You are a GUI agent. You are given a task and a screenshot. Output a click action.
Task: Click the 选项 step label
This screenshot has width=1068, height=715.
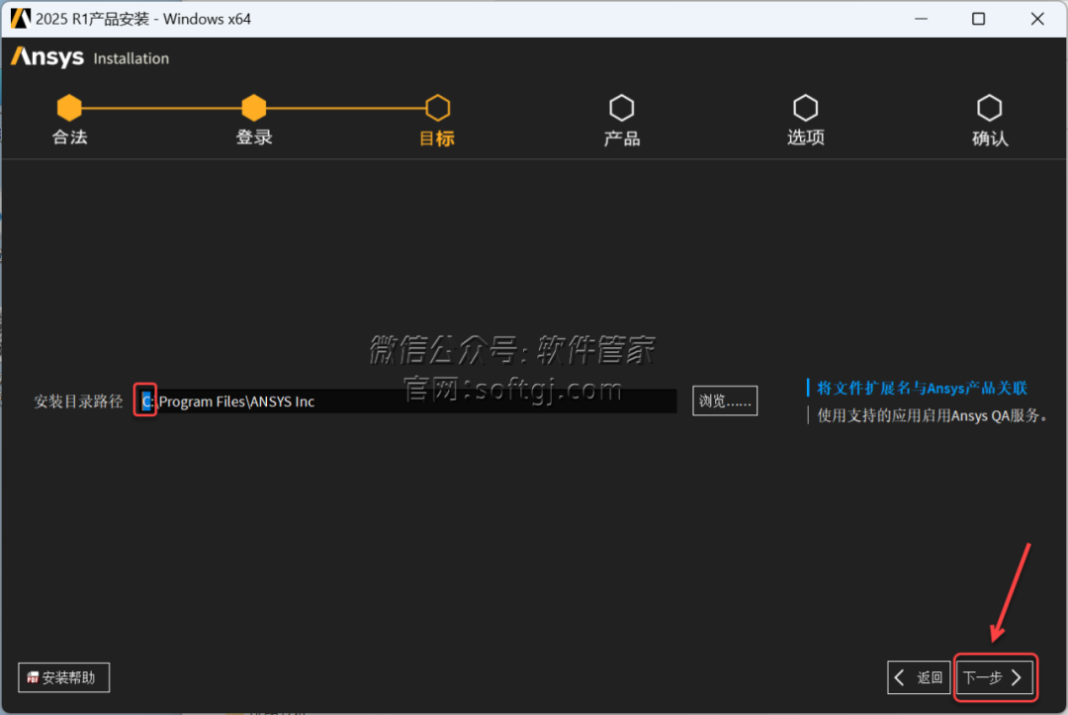click(806, 137)
